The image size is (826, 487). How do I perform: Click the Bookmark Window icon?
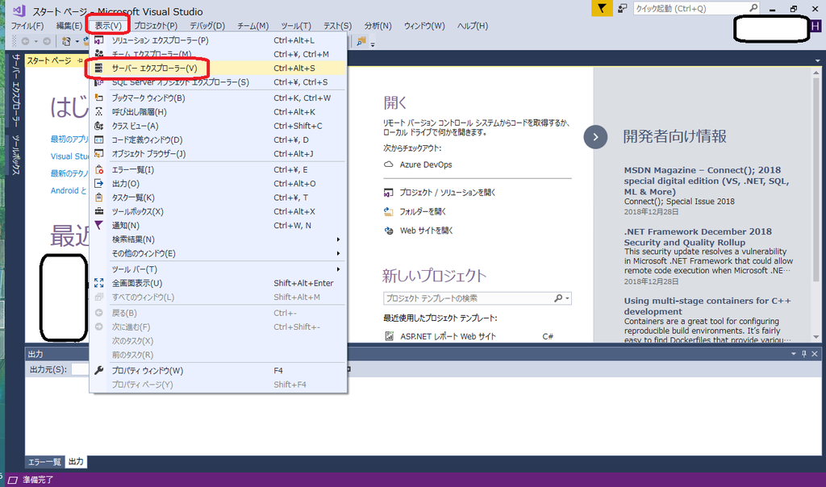pos(98,98)
